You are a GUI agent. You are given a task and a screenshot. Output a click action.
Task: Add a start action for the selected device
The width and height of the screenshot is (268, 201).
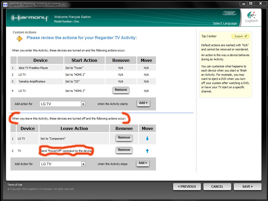(x=143, y=103)
